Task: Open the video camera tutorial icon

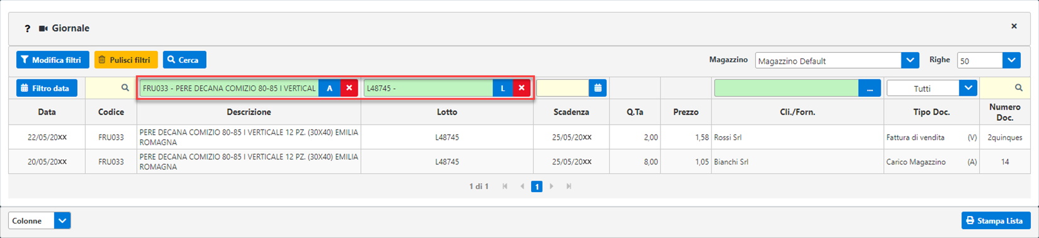Action: pyautogui.click(x=44, y=28)
